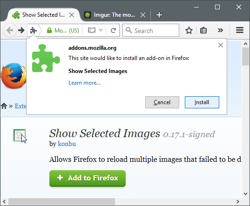This screenshot has height=206, width=250.
Task: Close the Firefox window
Action: [239, 7]
